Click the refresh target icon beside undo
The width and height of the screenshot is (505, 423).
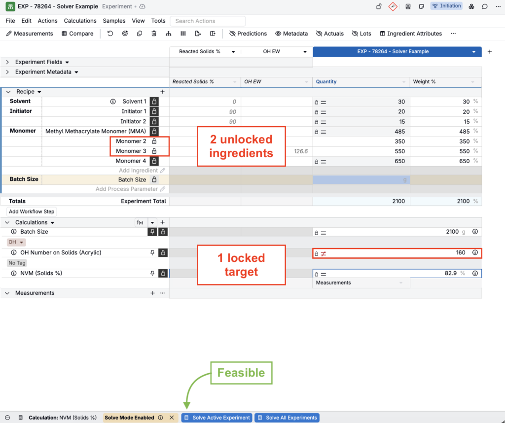pos(125,34)
